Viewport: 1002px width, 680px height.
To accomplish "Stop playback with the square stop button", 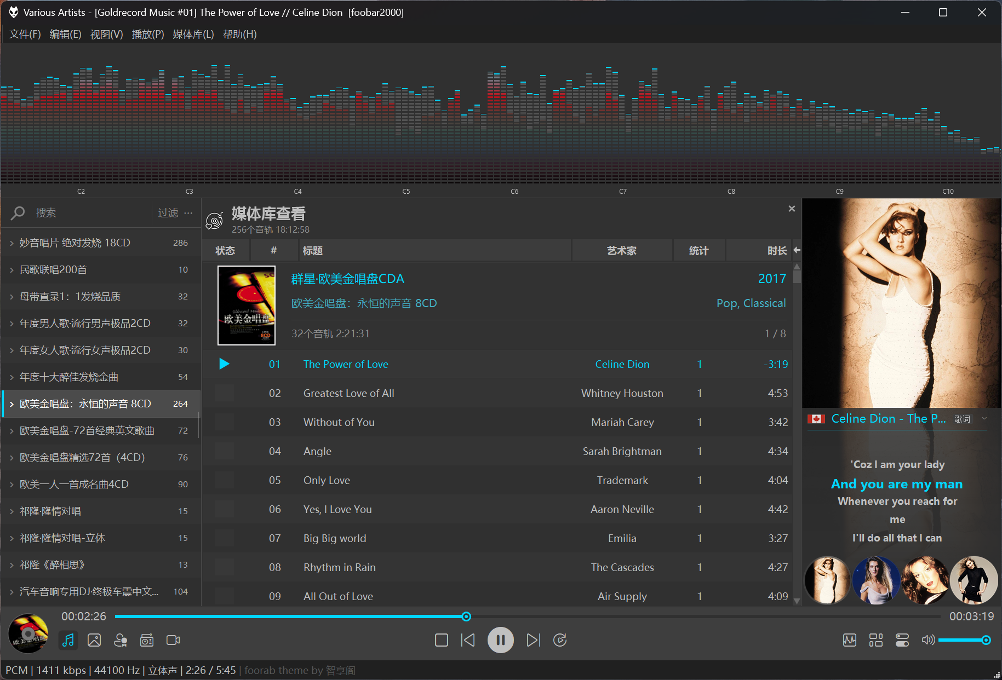I will (x=442, y=640).
